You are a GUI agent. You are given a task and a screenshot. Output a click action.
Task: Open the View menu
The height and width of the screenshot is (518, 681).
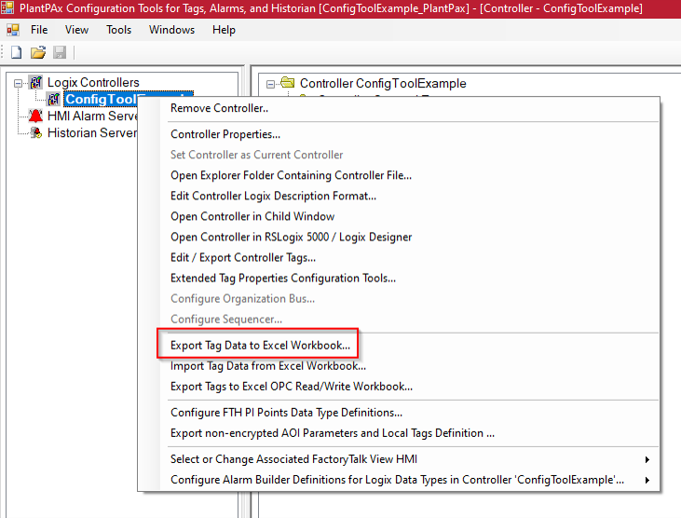click(76, 30)
